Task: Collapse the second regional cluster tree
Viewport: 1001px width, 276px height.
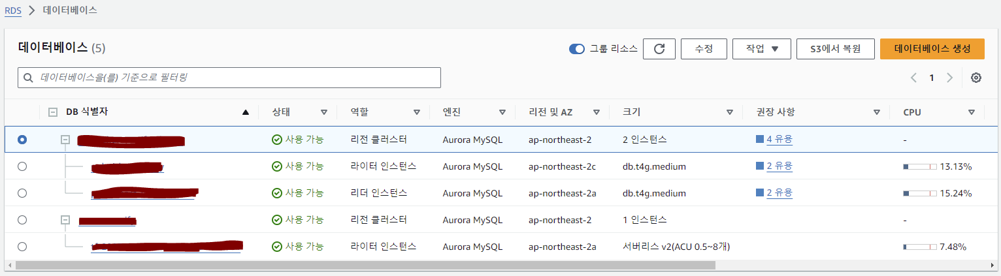Action: [x=65, y=220]
